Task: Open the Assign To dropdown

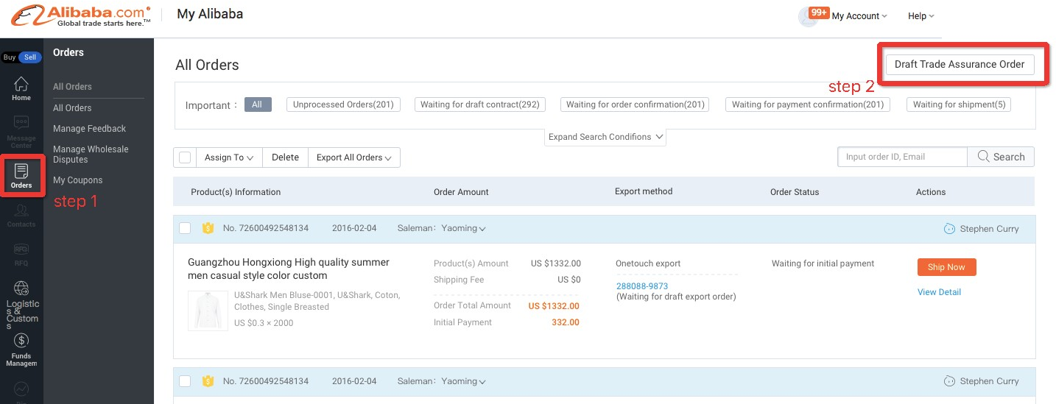Action: (229, 157)
